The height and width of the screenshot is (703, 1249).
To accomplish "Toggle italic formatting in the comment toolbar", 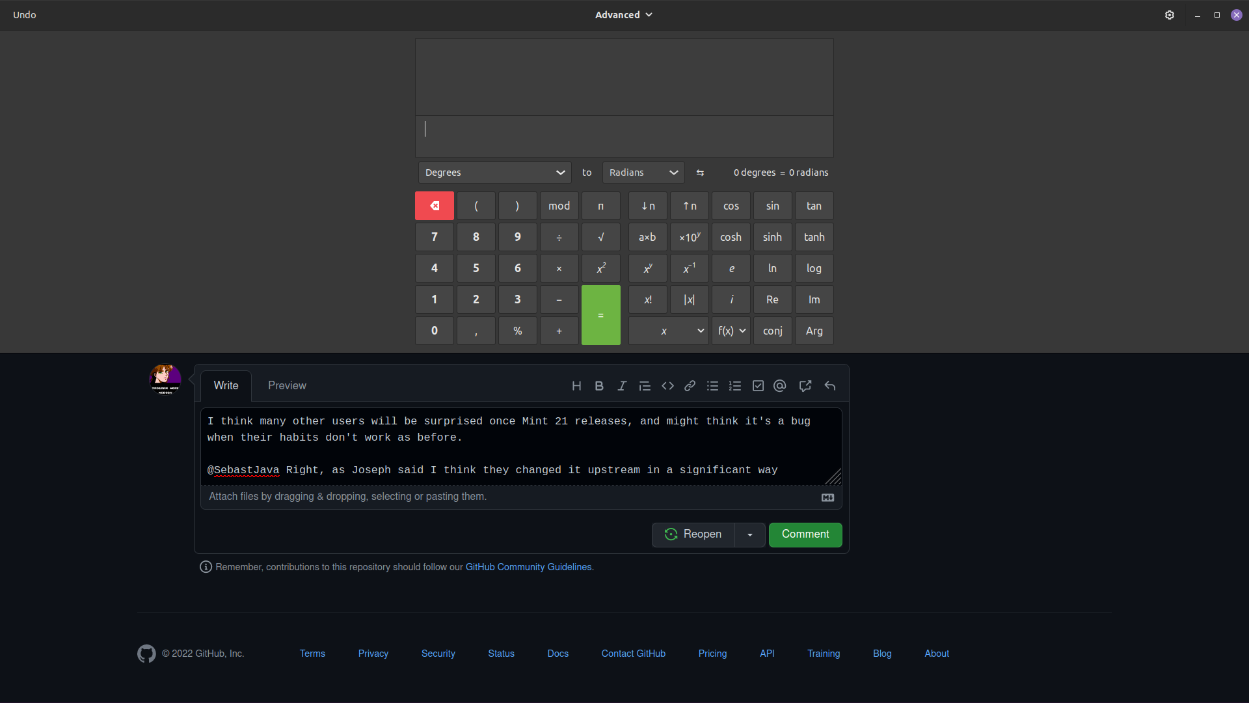I will click(x=621, y=385).
